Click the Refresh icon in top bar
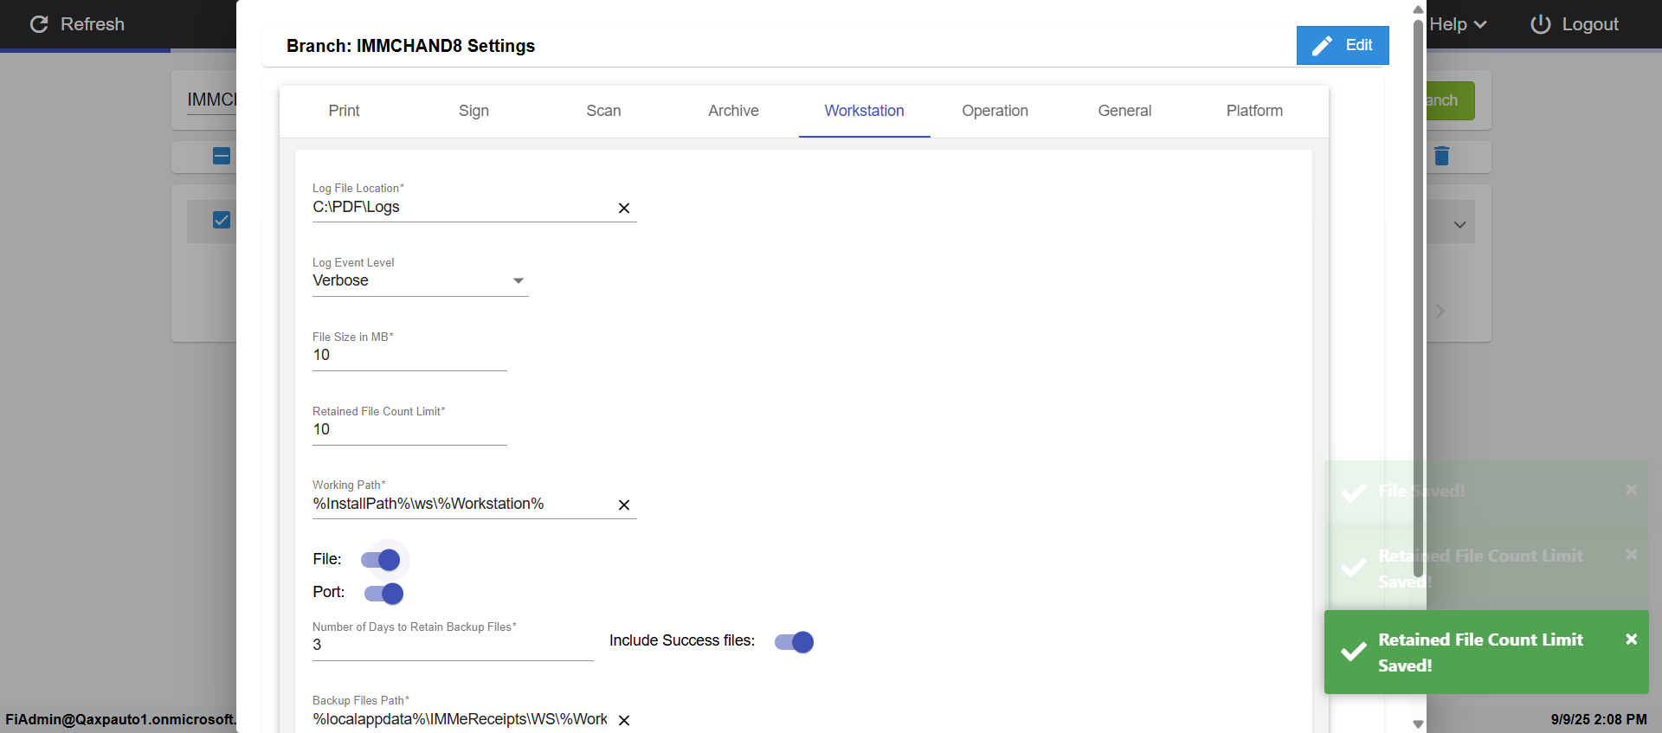Image resolution: width=1662 pixels, height=733 pixels. point(39,24)
